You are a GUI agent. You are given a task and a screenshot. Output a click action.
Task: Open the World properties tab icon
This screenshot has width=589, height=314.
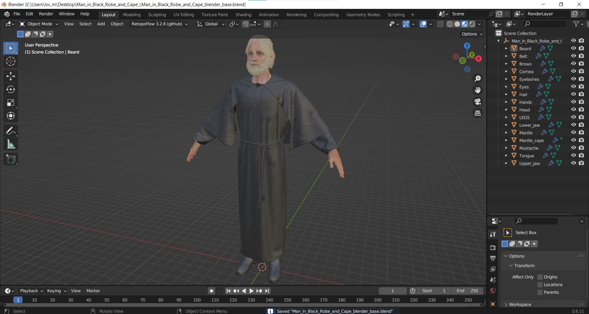493,291
